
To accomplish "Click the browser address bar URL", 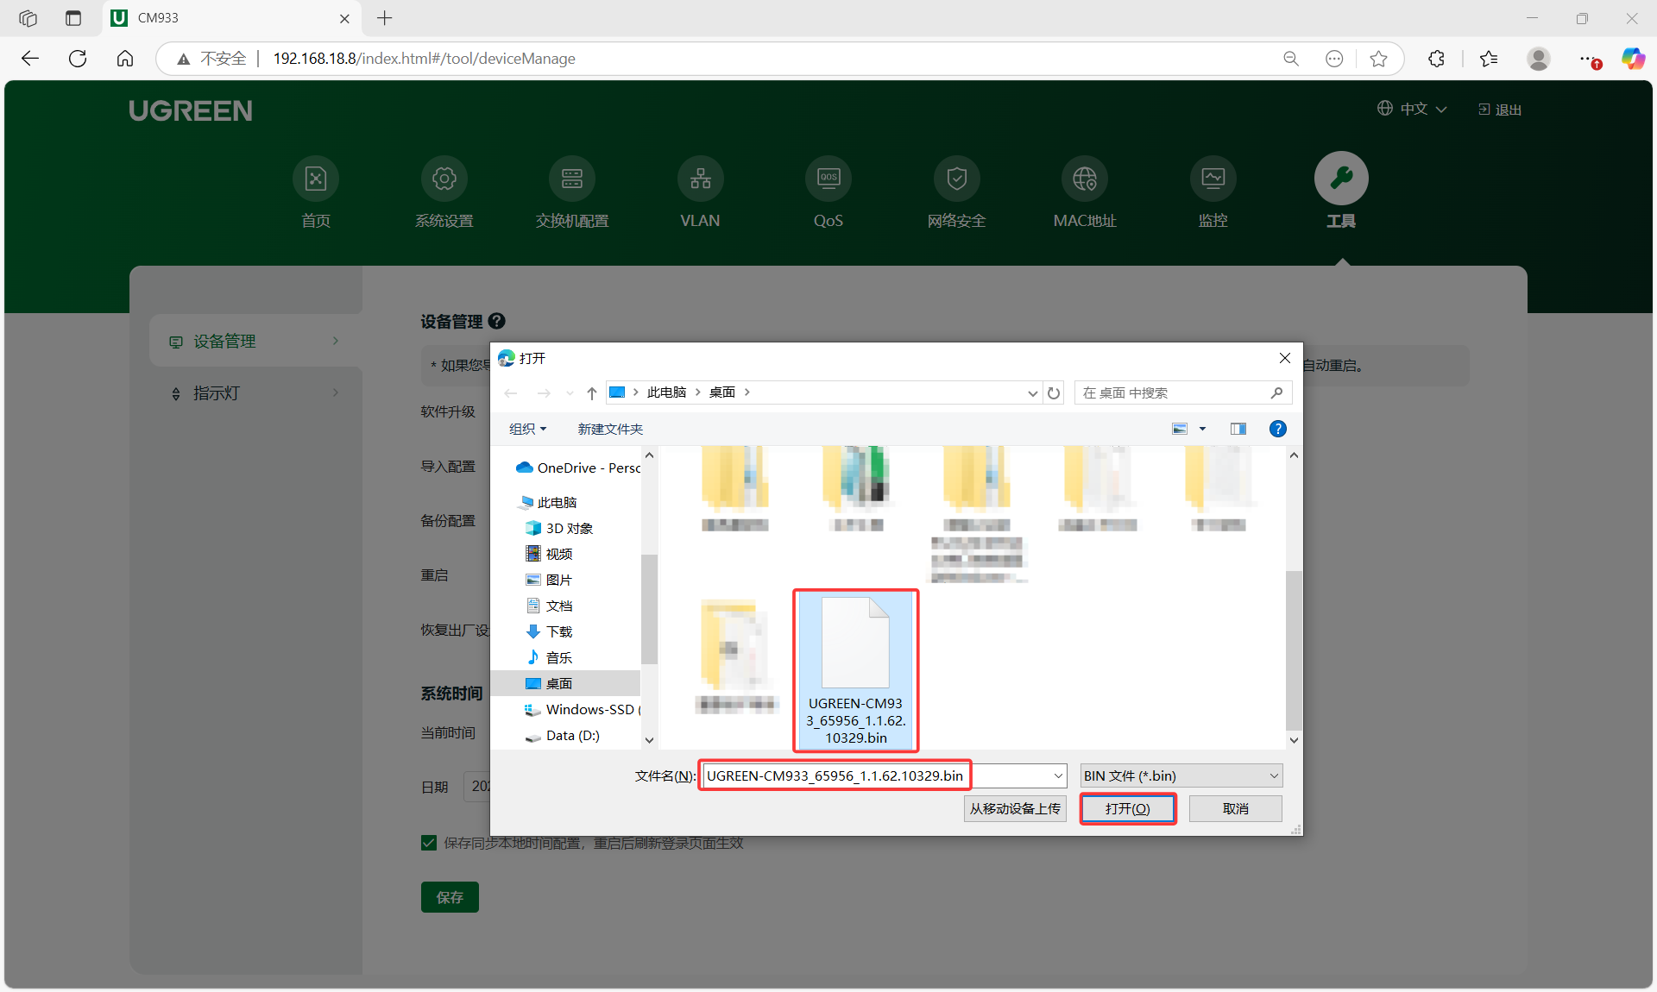I will [x=425, y=59].
